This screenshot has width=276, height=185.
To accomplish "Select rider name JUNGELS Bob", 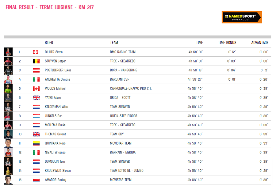I will (53, 116).
